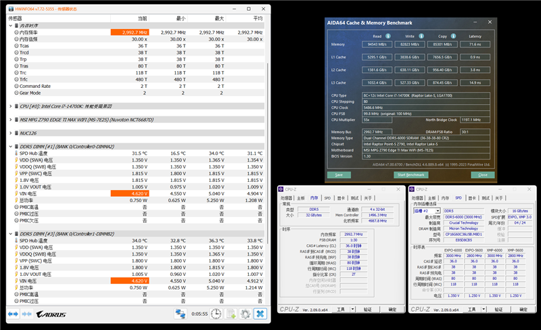Click chip icon of 内存时序 group header
The height and width of the screenshot is (330, 541).
[x=16, y=26]
